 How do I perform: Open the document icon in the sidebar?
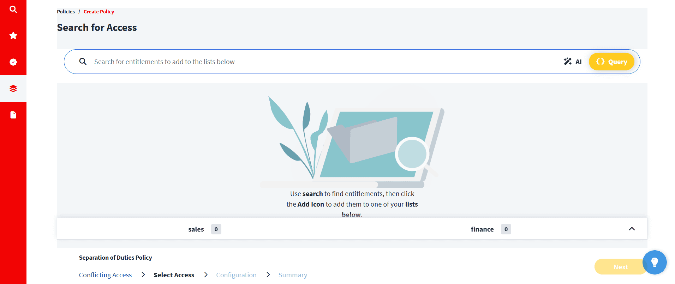point(13,115)
